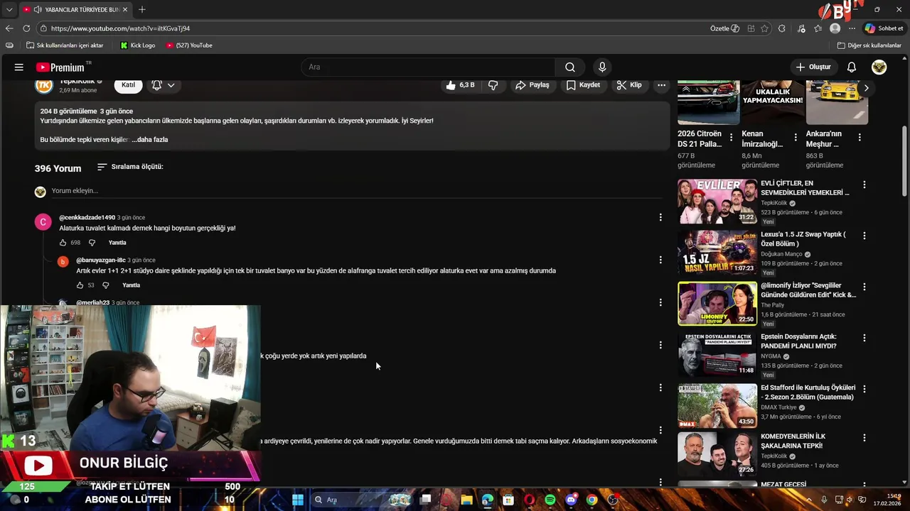Open the tab actions dropdown
The image size is (910, 511).
[9, 9]
